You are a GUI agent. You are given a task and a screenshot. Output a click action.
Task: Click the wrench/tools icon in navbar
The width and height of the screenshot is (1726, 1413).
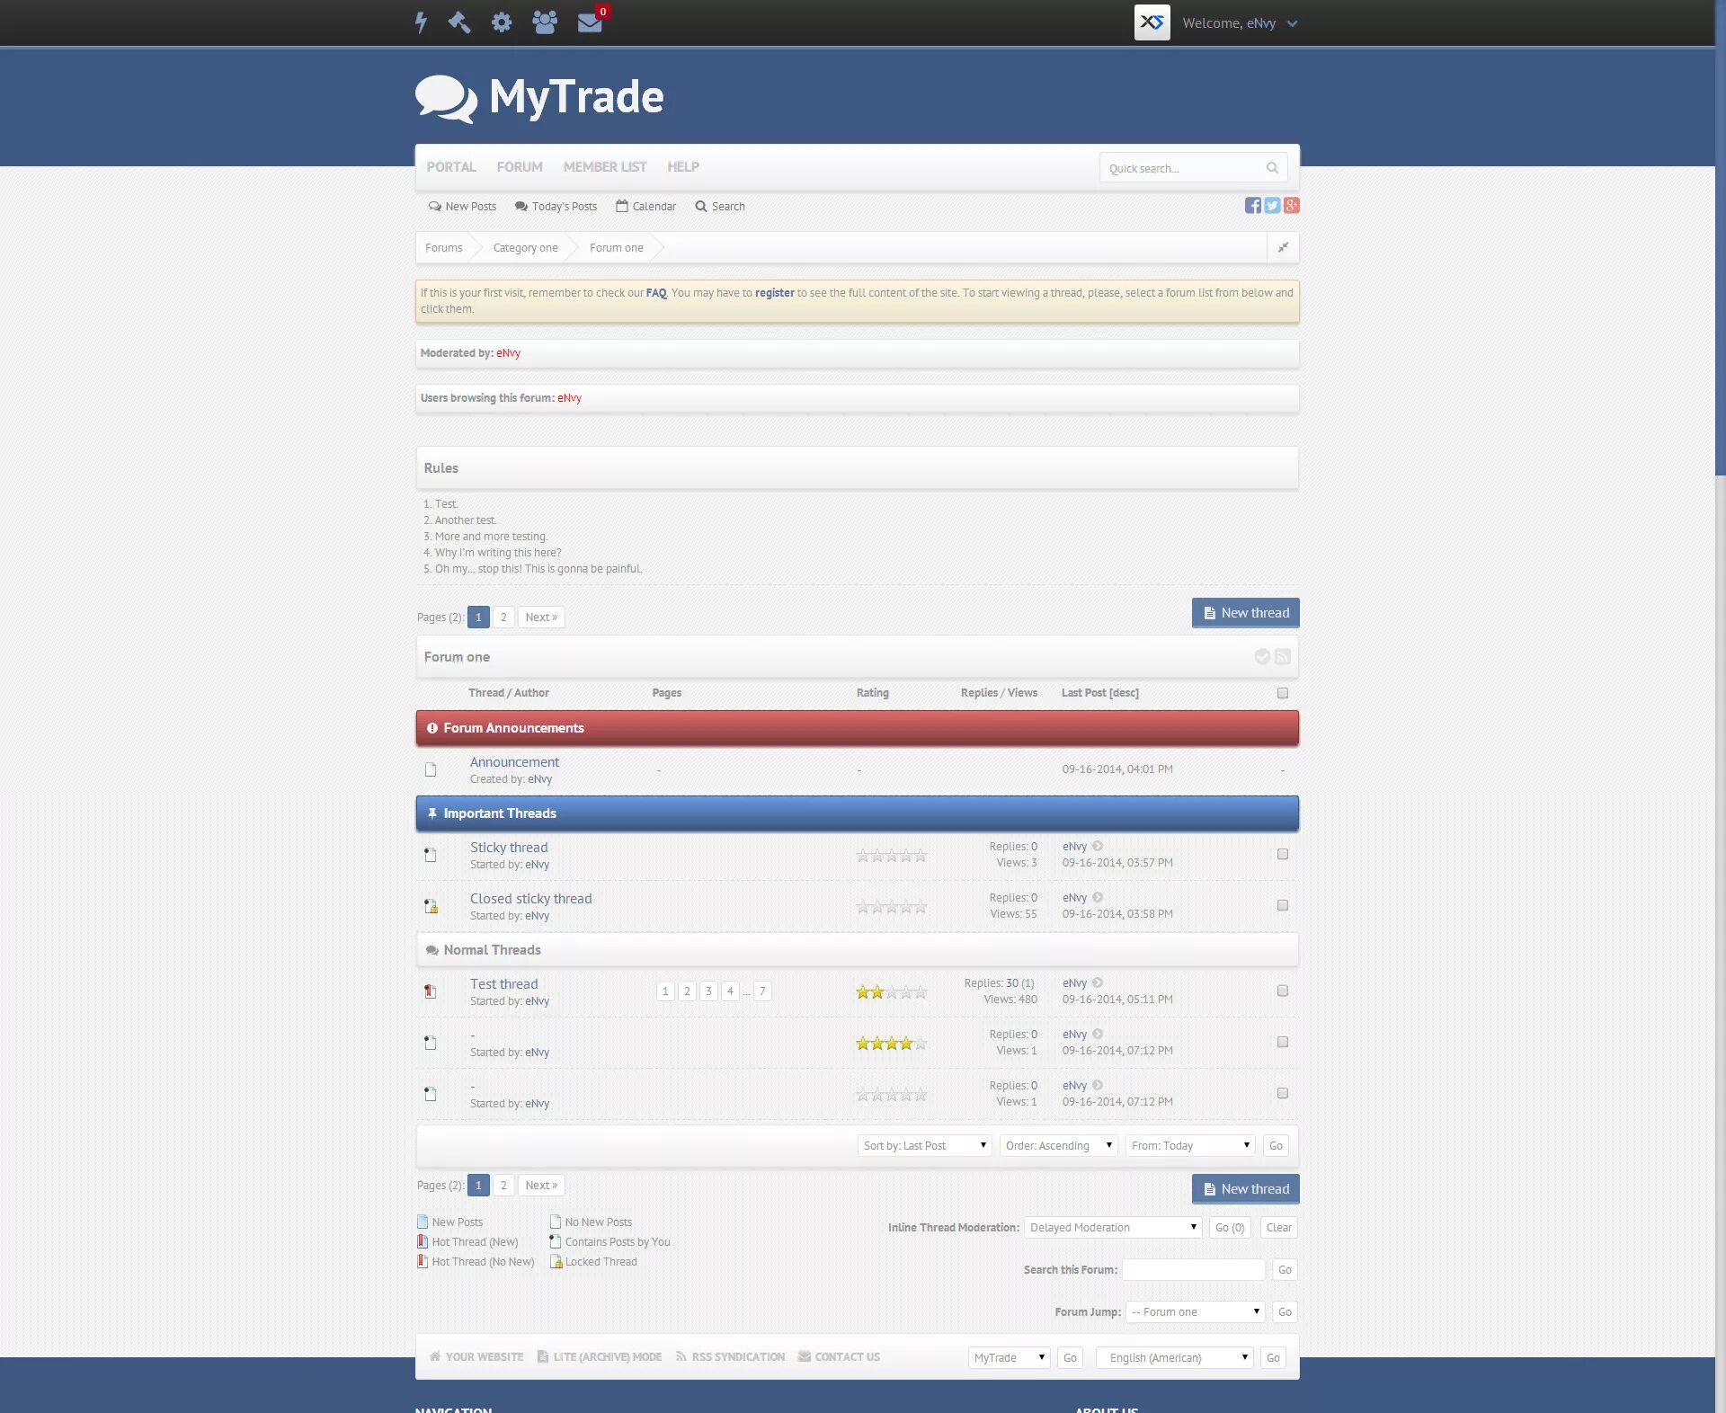pos(458,22)
